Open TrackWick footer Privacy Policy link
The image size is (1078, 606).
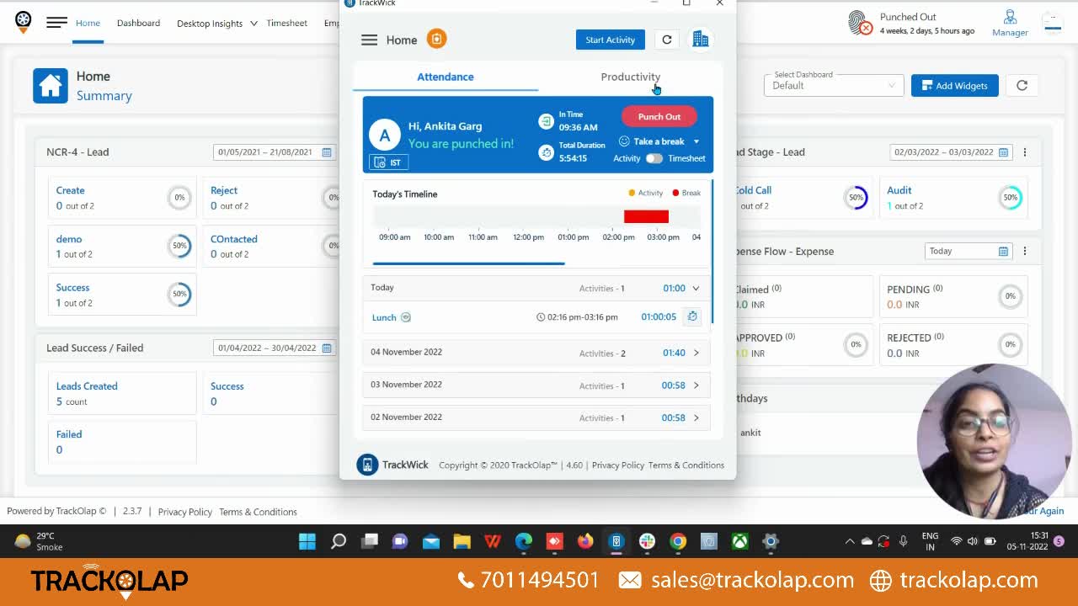618,465
